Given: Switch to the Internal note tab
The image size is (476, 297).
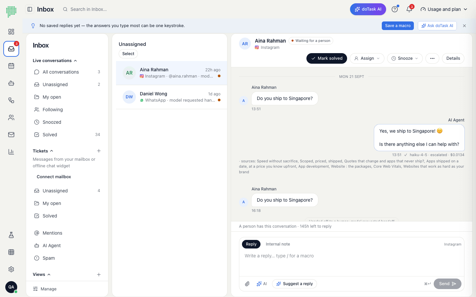Looking at the screenshot, I should coord(278,244).
